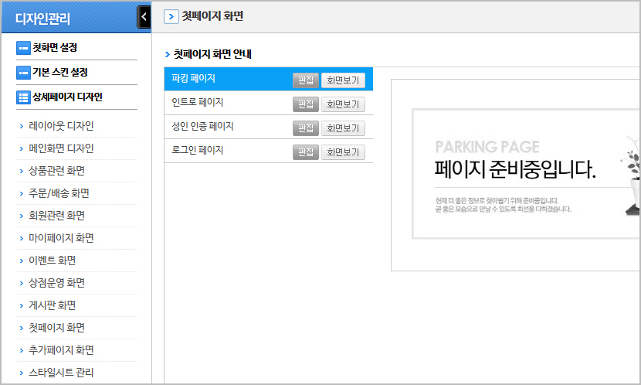641x385 pixels.
Task: Click the arrow before 스타일시트 관리
Action: coord(22,373)
